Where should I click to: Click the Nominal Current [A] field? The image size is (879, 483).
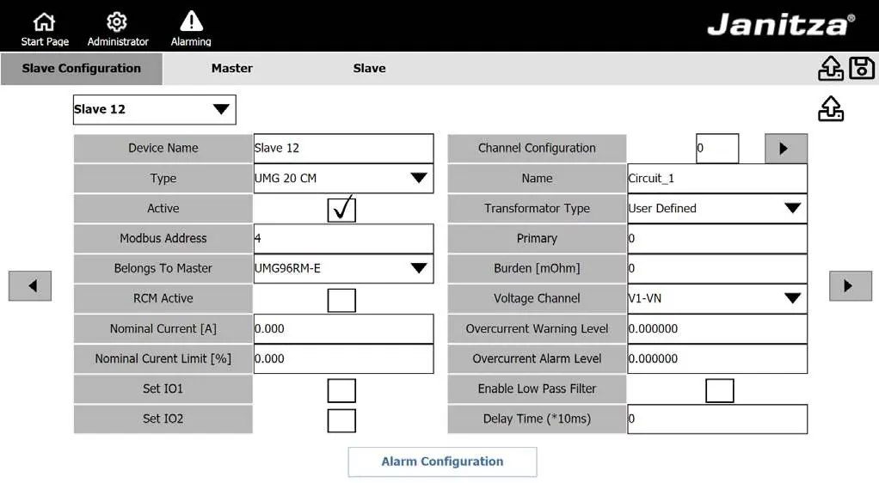click(x=344, y=328)
